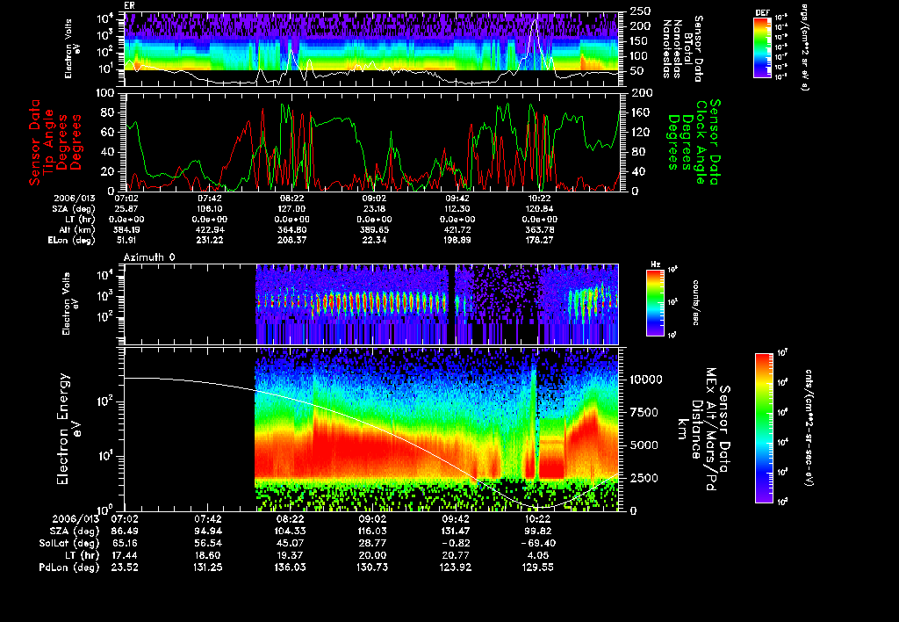Click the 7500 km distance axis tick

[x=644, y=412]
